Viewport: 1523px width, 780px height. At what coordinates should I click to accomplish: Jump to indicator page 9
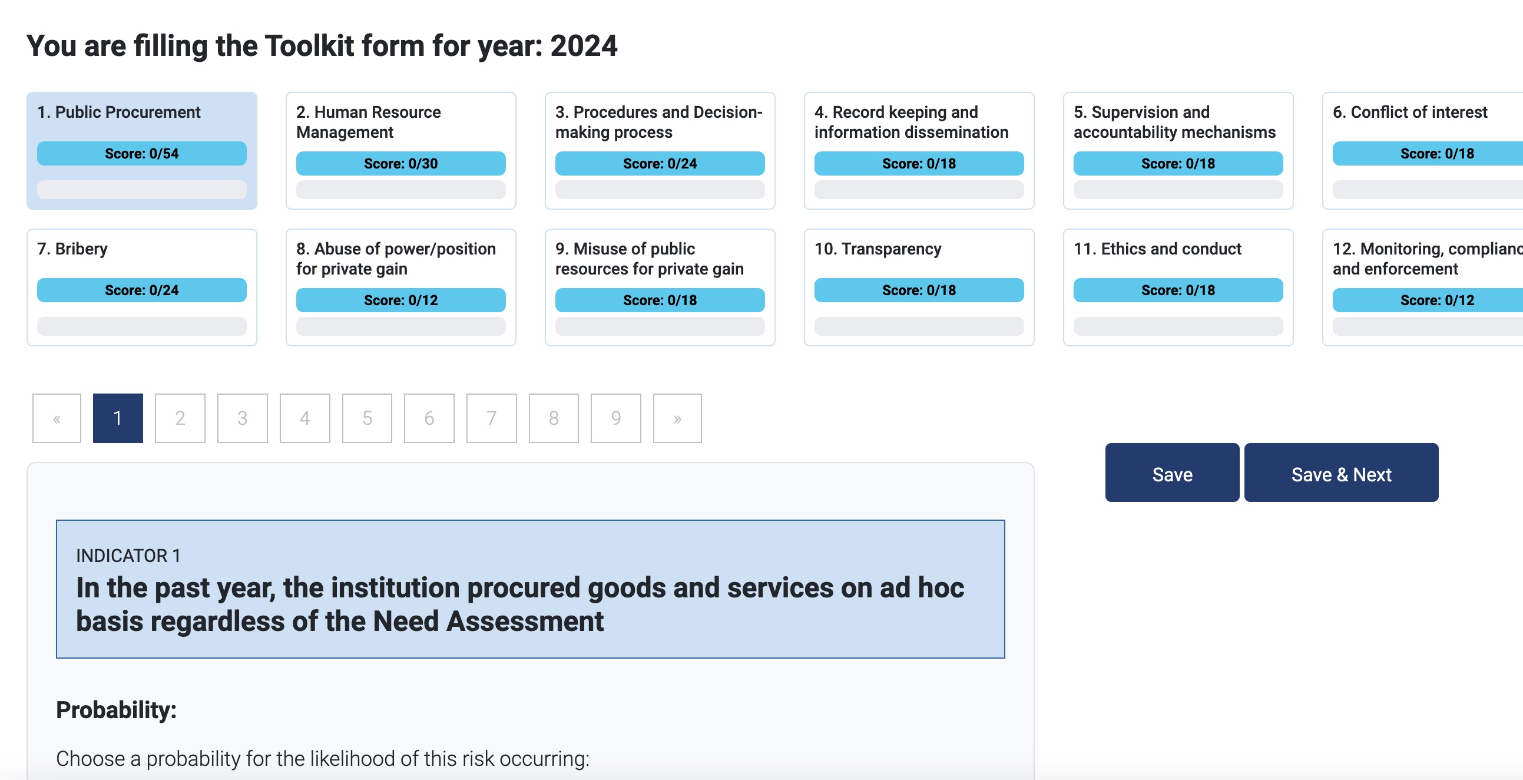tap(615, 418)
